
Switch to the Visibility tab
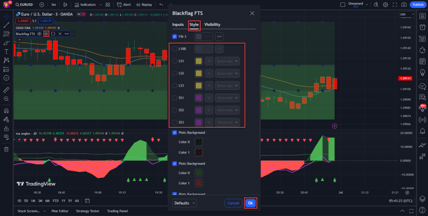tap(212, 25)
